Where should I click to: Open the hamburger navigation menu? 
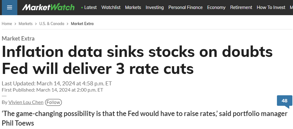pyautogui.click(x=9, y=7)
